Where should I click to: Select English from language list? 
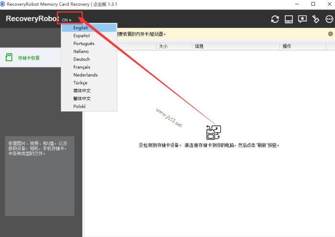[89, 28]
